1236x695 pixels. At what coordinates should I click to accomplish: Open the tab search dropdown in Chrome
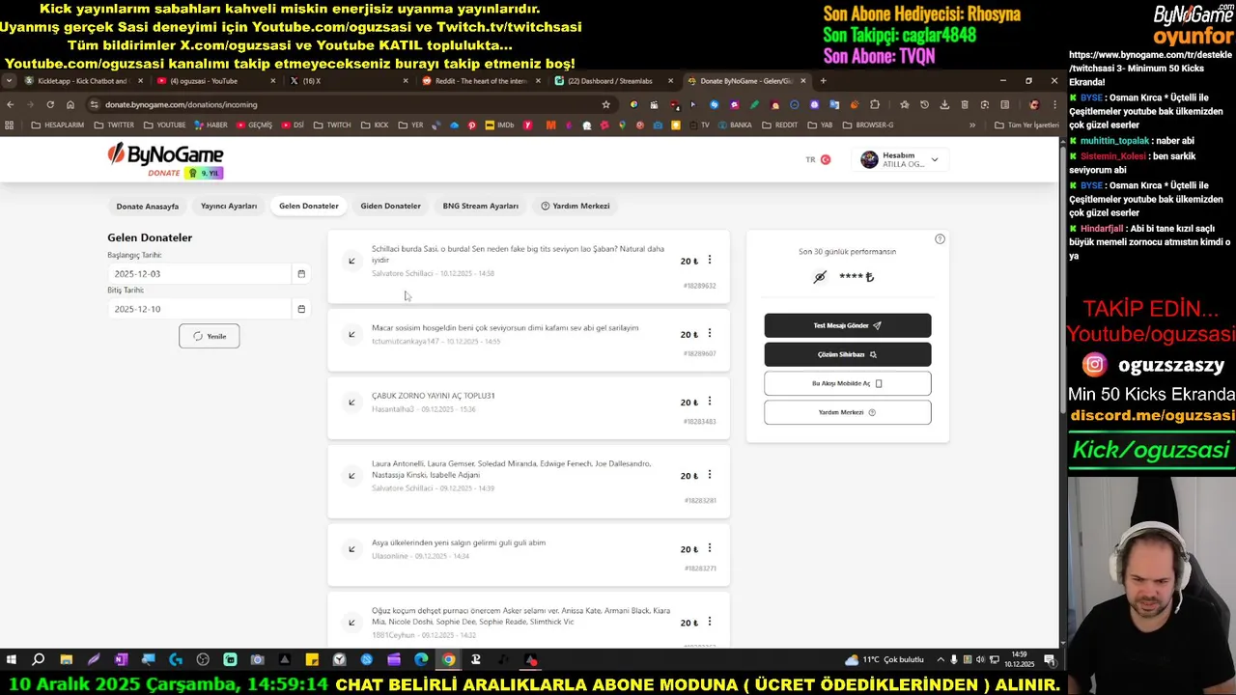click(9, 81)
